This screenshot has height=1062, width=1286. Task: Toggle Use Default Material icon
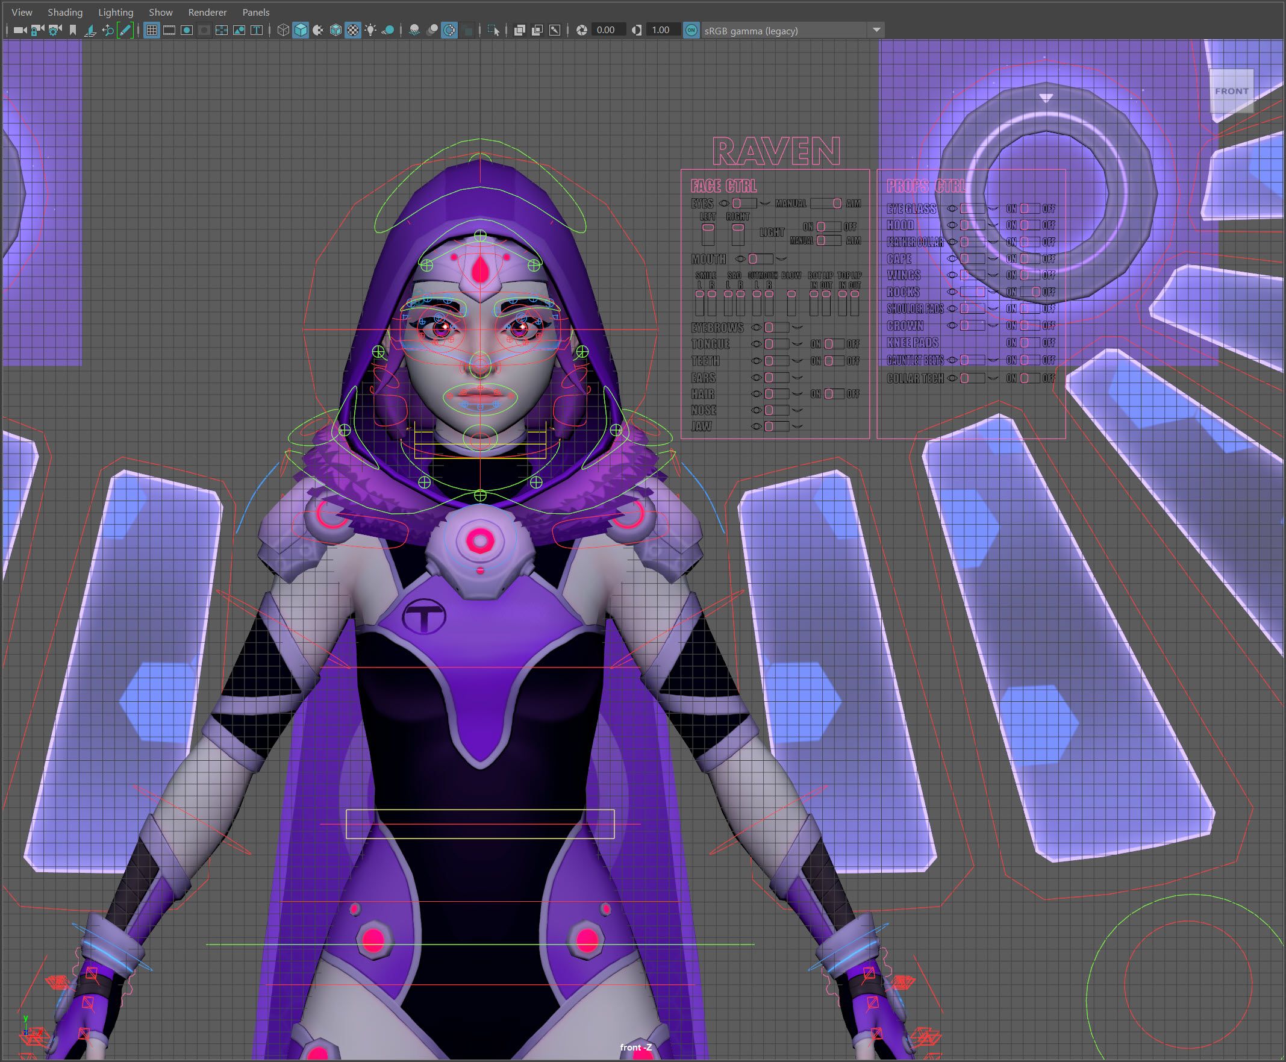coord(318,30)
